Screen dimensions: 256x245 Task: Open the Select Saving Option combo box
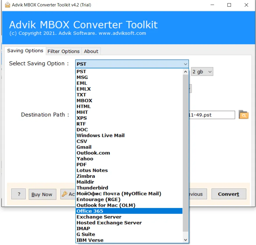click(x=132, y=64)
